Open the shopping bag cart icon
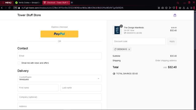This screenshot has height=110, width=196. coord(175,15)
